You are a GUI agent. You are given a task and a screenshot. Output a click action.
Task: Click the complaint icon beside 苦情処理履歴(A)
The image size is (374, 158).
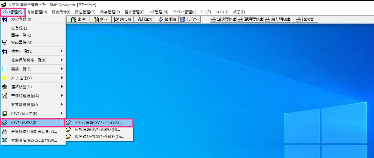(x=4, y=96)
